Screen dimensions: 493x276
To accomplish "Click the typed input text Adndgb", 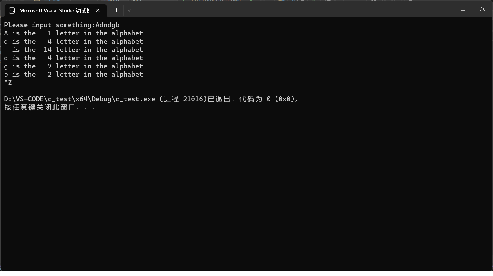I will (x=107, y=25).
